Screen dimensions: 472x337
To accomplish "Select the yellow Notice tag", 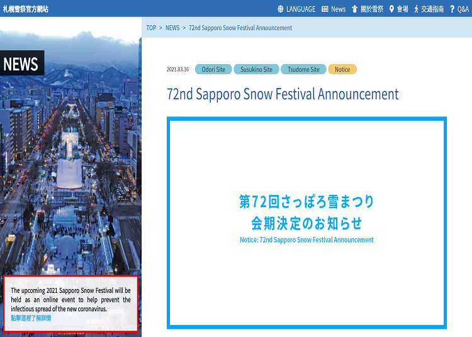I will tap(342, 69).
